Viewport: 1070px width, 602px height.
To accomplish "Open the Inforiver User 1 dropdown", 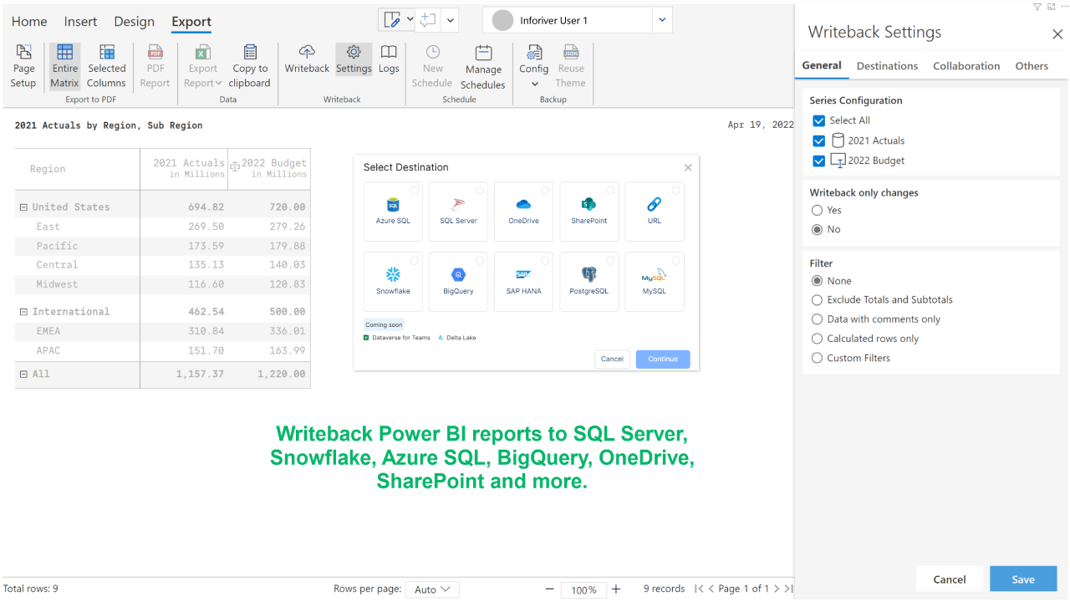I will [x=662, y=20].
